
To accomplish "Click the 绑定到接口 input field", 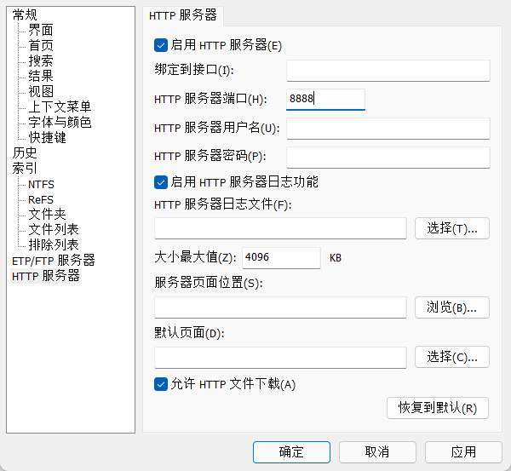I will point(388,70).
